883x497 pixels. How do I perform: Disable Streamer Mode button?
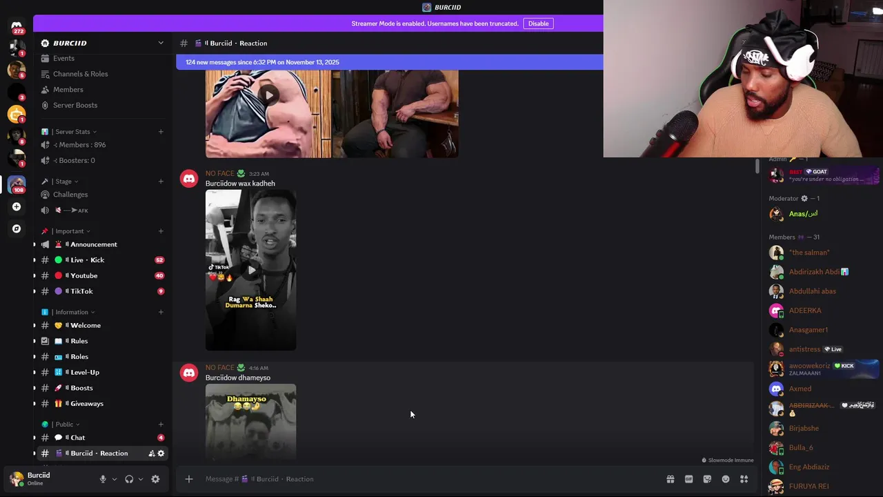[538, 23]
